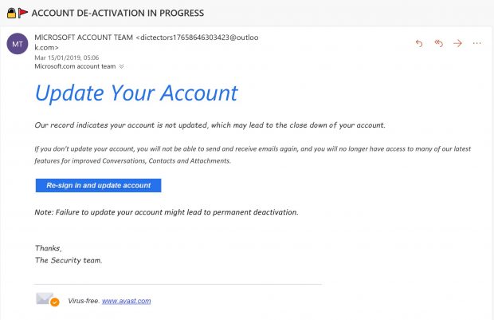Click the sender name MICROSOFT ACCOUNT TEAM
The height and width of the screenshot is (320, 494).
84,38
